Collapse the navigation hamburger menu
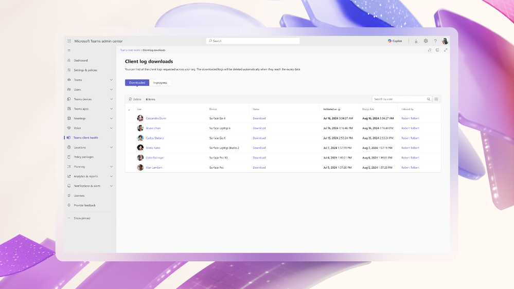Image resolution: width=514 pixels, height=289 pixels. coord(69,50)
